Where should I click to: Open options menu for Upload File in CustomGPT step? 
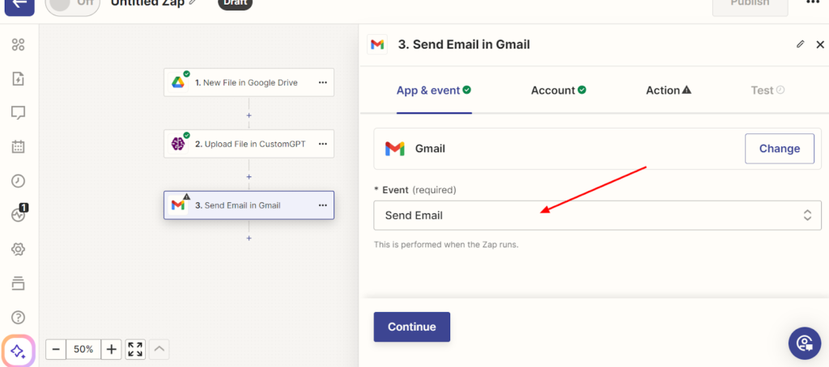coord(322,144)
